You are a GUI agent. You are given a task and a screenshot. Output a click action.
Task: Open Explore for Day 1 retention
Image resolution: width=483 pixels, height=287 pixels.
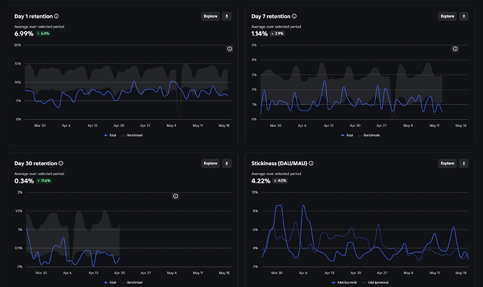pyautogui.click(x=211, y=16)
